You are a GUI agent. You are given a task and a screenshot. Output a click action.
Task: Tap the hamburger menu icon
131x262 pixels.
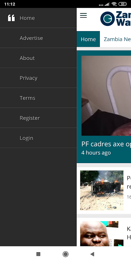[83, 15]
